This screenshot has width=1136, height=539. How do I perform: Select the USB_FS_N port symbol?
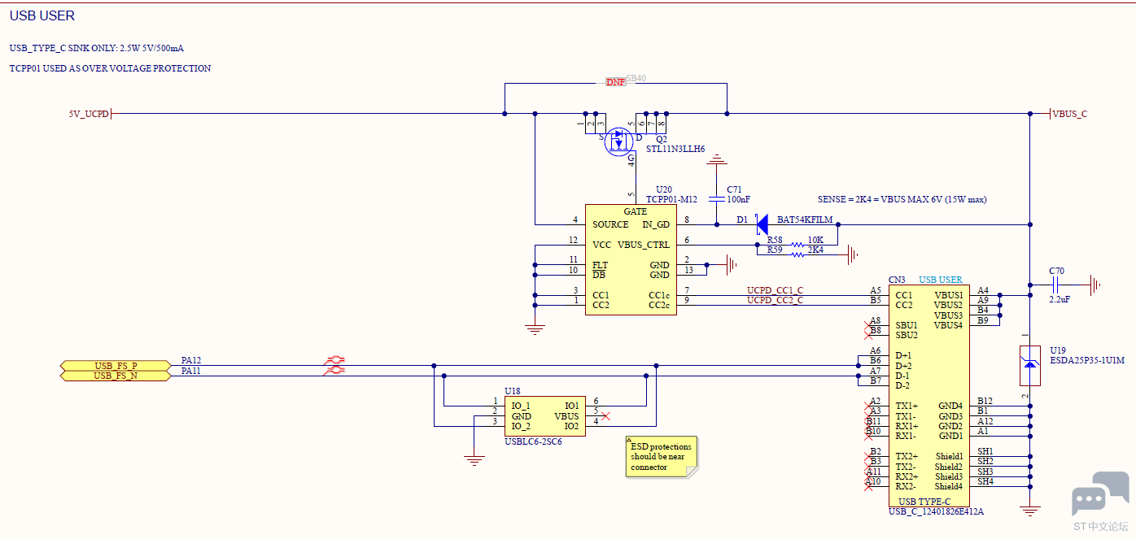tap(116, 376)
